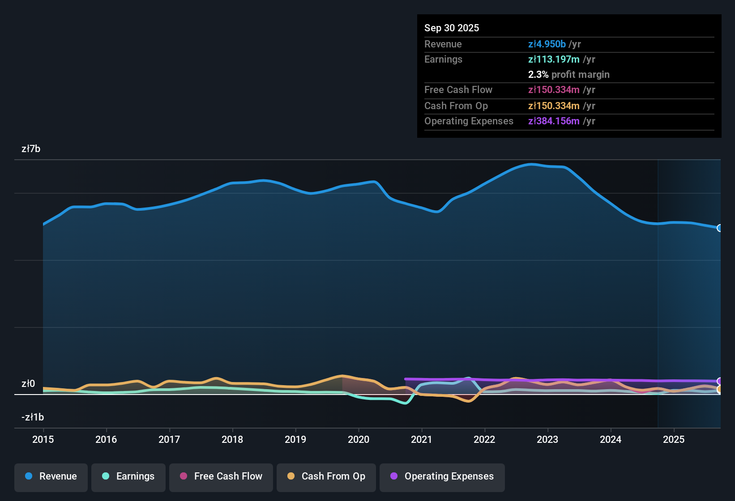
Task: Click the blue Revenue legend dot
Action: click(x=29, y=476)
